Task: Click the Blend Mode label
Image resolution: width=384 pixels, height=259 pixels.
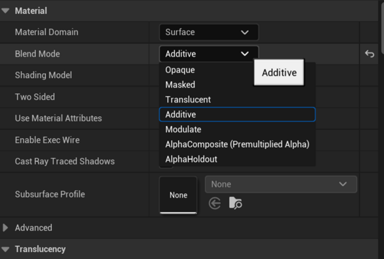Action: pyautogui.click(x=37, y=54)
